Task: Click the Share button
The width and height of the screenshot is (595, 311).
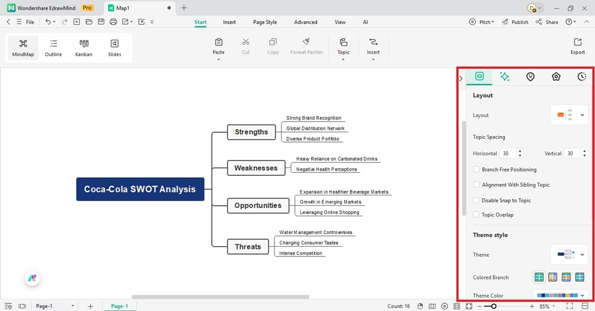Action: coord(547,22)
